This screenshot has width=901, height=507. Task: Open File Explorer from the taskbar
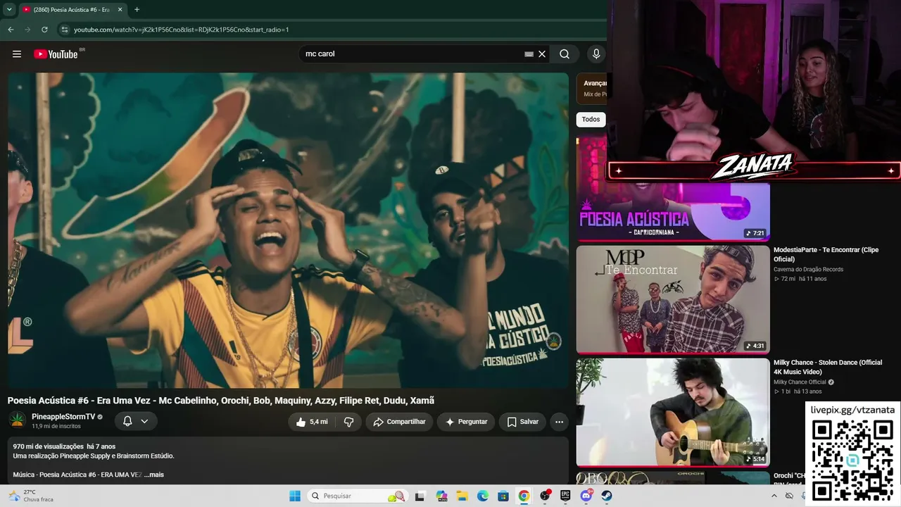point(462,496)
